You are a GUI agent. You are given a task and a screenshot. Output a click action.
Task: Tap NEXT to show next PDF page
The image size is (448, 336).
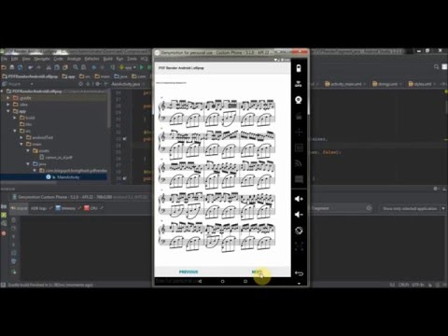point(257,272)
